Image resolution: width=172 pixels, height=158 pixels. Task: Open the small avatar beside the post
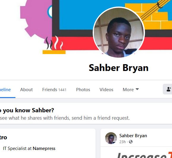pyautogui.click(x=111, y=138)
